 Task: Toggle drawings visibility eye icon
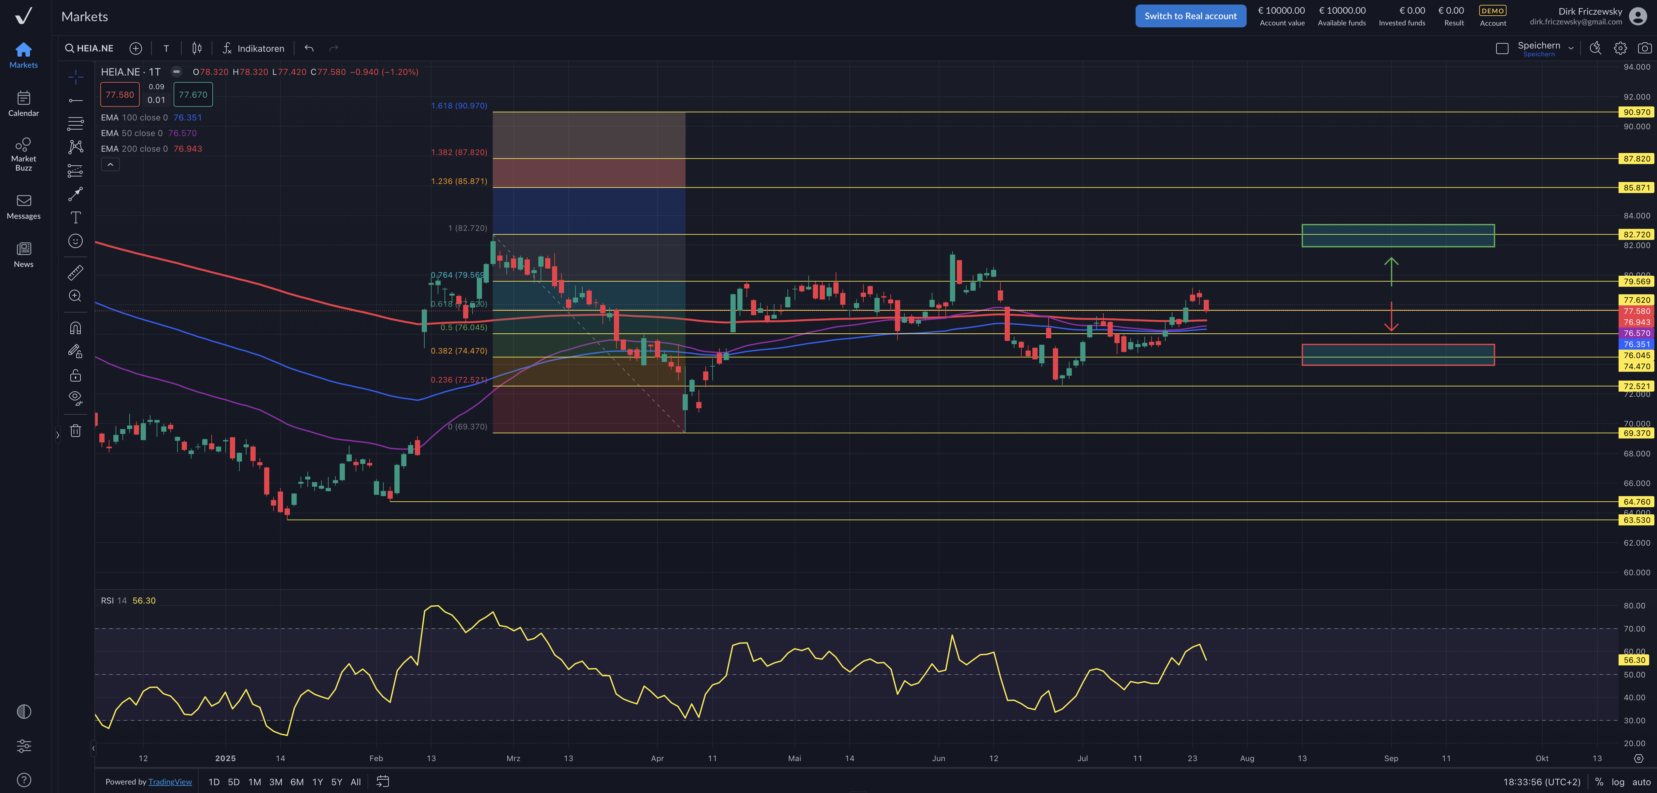click(x=75, y=397)
